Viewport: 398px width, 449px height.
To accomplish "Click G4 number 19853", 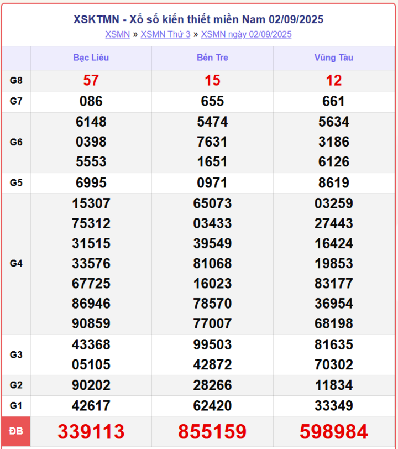I will (x=334, y=264).
